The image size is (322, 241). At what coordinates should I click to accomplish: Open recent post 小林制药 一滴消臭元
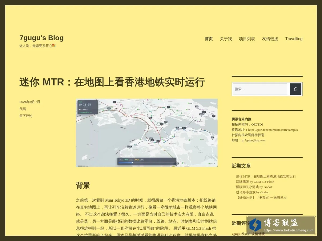point(261,197)
